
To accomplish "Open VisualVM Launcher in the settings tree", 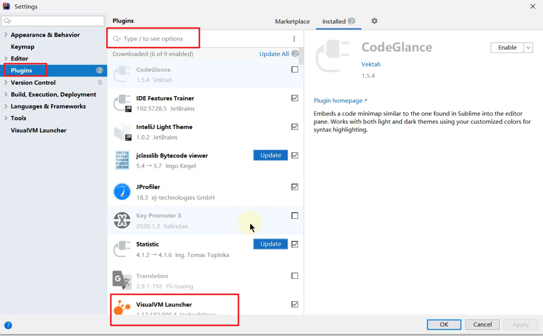I will point(39,130).
